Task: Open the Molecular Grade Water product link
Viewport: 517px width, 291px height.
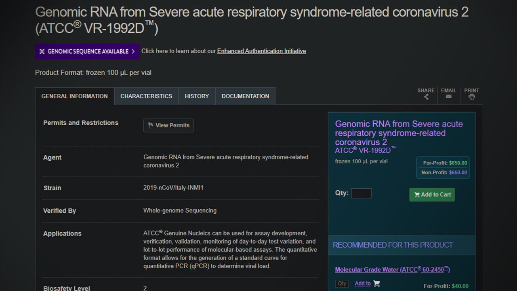Action: click(x=392, y=270)
